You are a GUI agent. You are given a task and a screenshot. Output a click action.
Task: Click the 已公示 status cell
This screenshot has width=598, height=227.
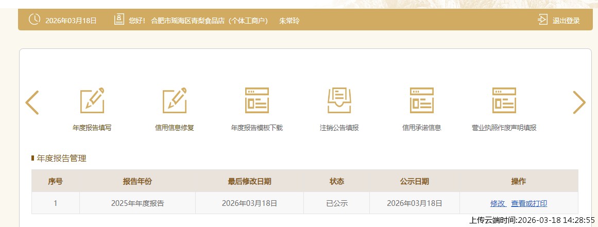coord(337,203)
